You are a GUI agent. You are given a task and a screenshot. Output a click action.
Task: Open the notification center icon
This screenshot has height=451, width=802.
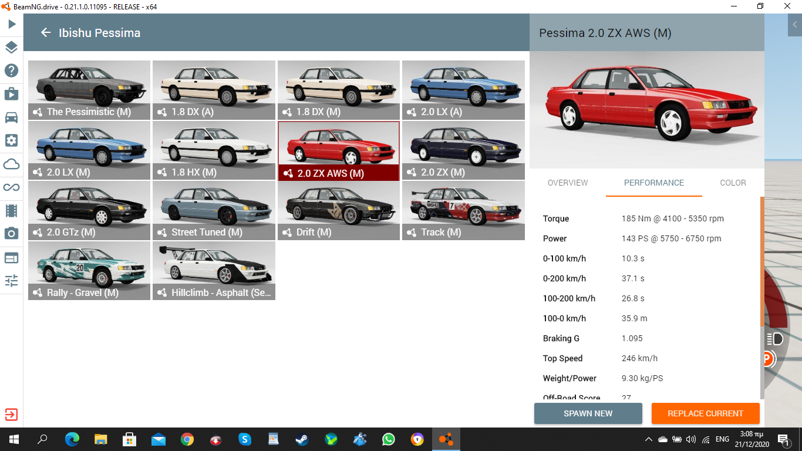(x=783, y=439)
